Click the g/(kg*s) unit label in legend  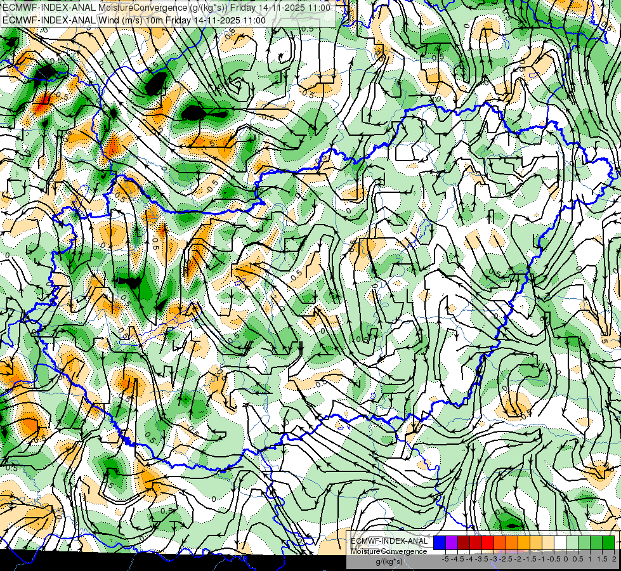389,562
